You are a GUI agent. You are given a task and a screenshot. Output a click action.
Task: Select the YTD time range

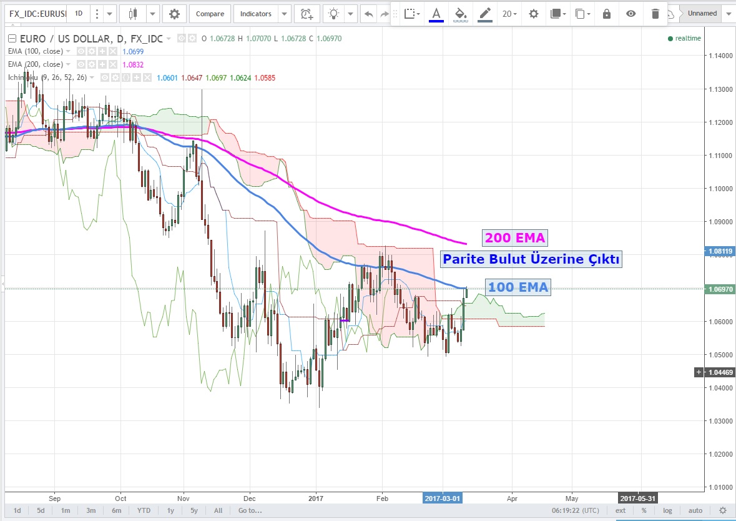coord(144,510)
